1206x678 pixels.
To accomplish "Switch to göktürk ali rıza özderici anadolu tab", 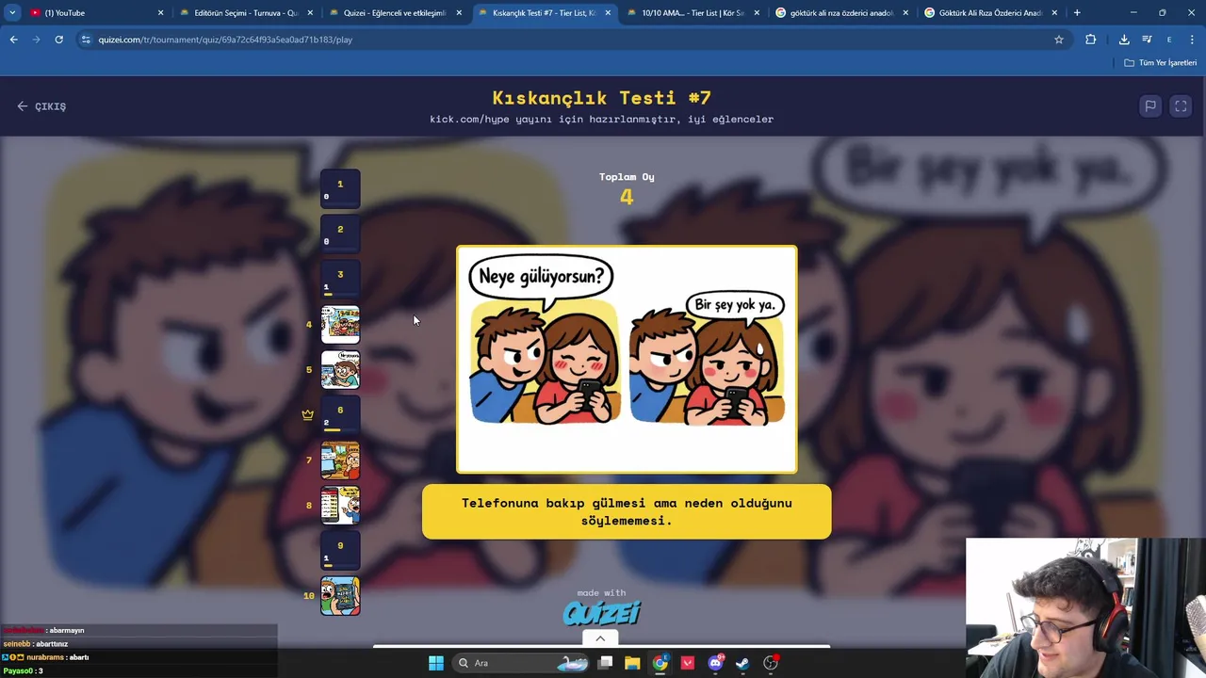I will (841, 13).
